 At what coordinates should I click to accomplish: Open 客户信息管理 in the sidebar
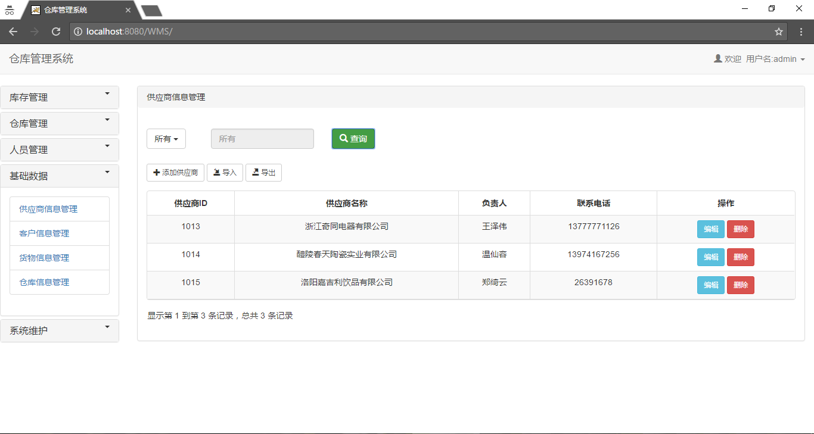click(x=60, y=233)
